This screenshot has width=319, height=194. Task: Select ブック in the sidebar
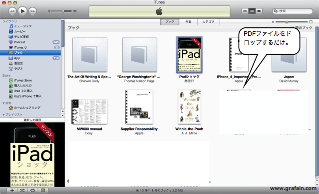(30, 53)
